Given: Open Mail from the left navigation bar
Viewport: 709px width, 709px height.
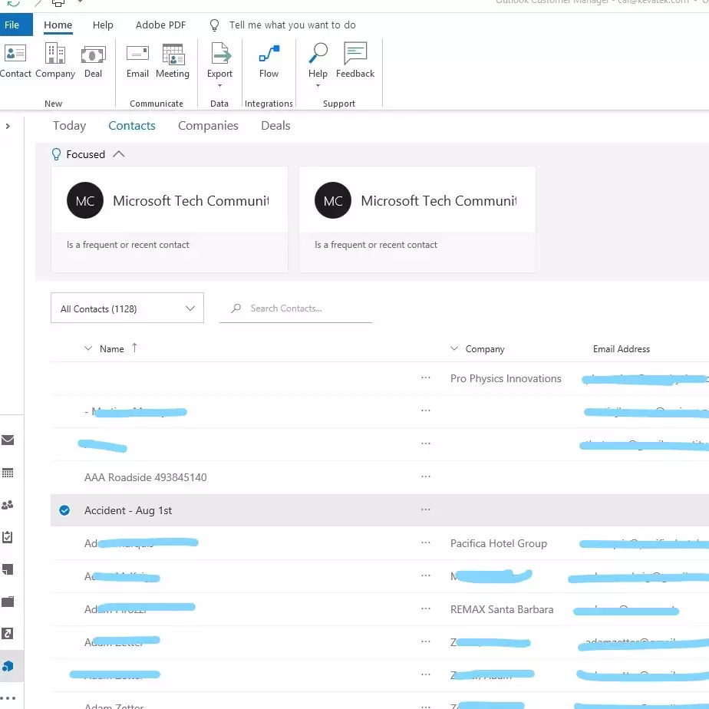Looking at the screenshot, I should (8, 440).
